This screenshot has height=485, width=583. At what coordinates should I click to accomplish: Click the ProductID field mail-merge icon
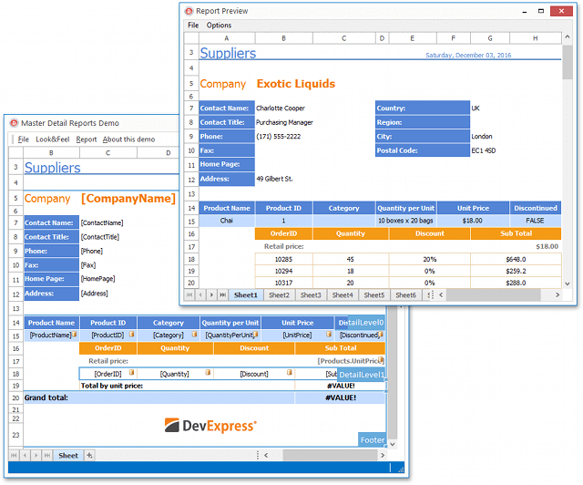[x=130, y=335]
